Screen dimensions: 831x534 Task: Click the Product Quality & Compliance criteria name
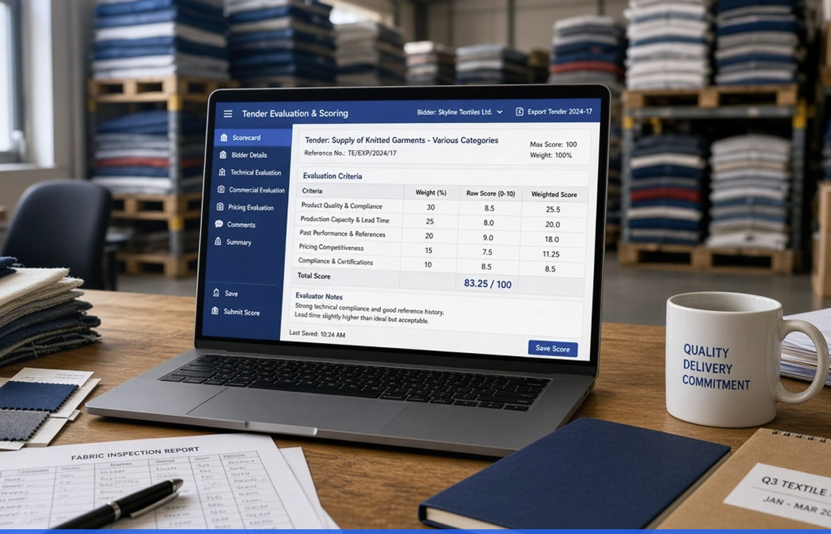[342, 206]
